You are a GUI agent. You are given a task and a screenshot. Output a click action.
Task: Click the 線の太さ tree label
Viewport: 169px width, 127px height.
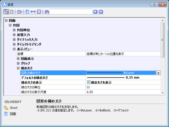(x=27, y=68)
